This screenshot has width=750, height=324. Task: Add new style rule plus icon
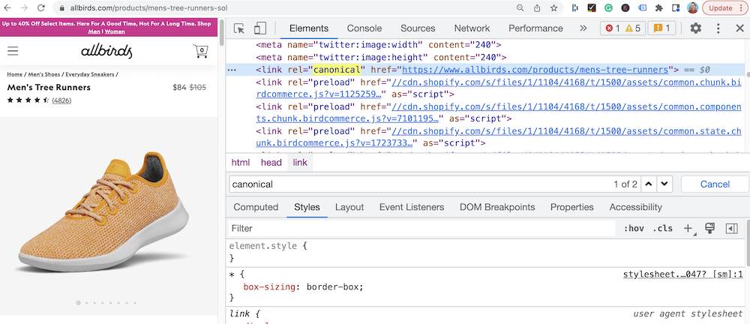pyautogui.click(x=688, y=228)
